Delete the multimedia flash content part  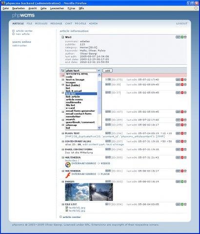185,171
